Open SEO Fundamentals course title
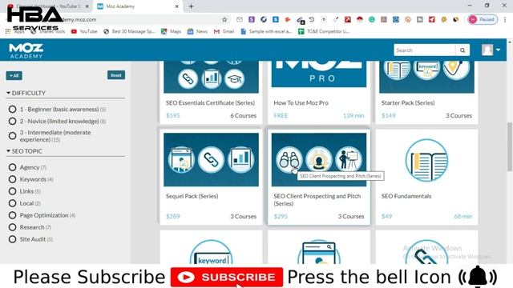Screen dimensions: 513x288 pos(406,196)
